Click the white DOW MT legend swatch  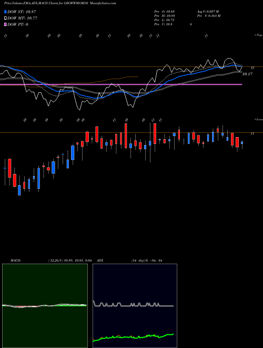click(x=5, y=18)
